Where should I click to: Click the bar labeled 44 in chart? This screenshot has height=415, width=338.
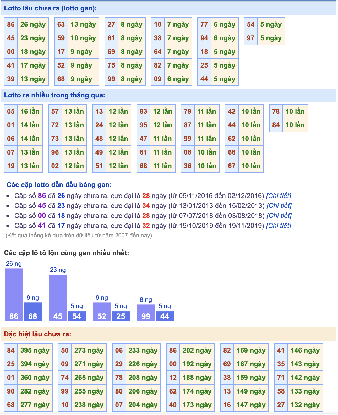tap(165, 316)
